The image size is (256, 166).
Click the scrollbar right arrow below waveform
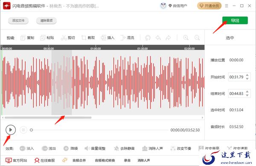pos(202,117)
